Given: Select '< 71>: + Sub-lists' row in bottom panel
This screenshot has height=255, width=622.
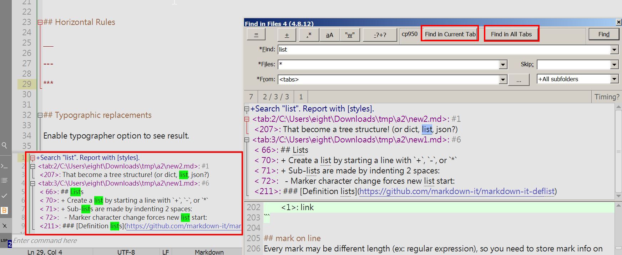Looking at the screenshot, I should click(116, 209).
